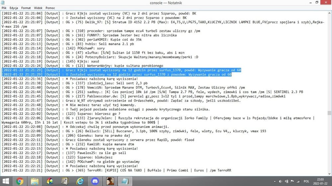Open the Pomoc menu
Viewport: 332px width, 186px height.
pyautogui.click(x=50, y=8)
